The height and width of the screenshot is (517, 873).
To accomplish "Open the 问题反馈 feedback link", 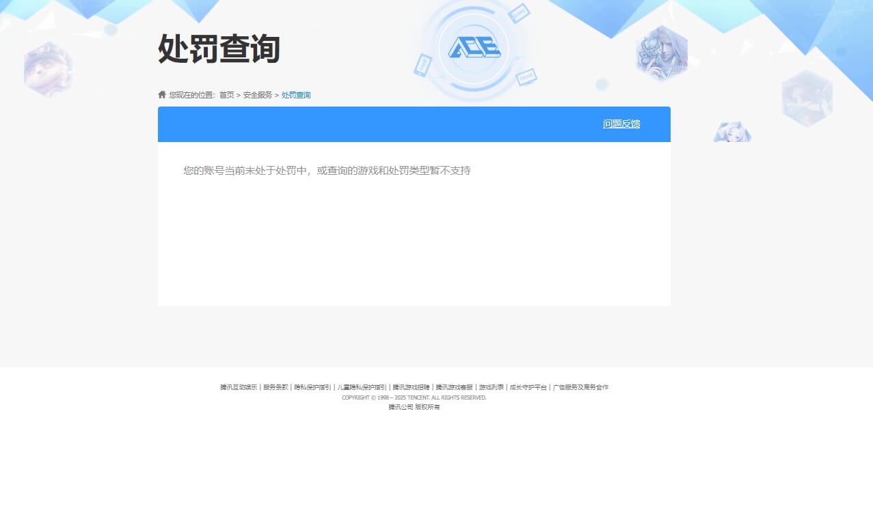I will 621,124.
